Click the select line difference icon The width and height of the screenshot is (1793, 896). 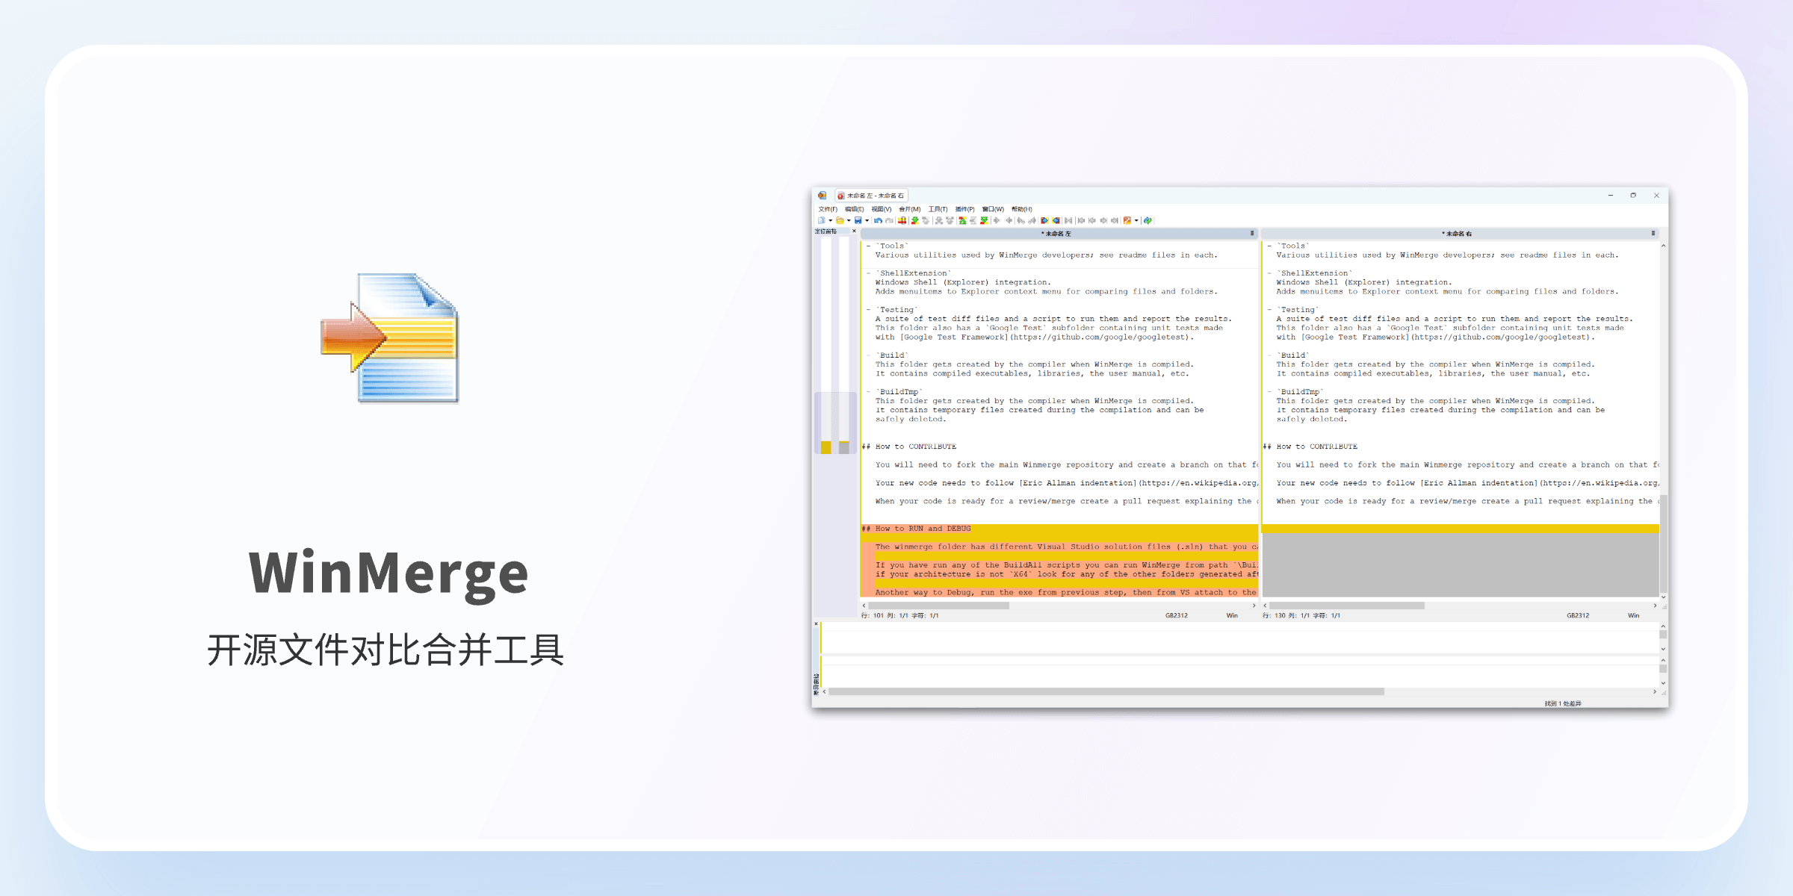click(902, 220)
